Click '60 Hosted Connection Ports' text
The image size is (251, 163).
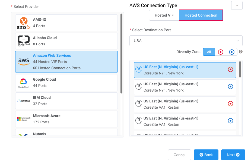57,68
